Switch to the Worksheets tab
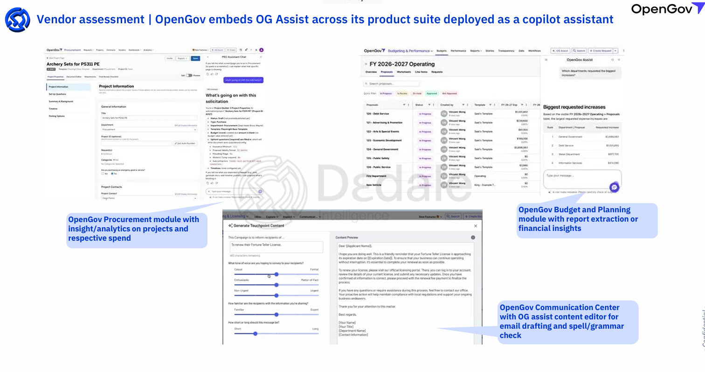This screenshot has height=372, width=705. (404, 72)
